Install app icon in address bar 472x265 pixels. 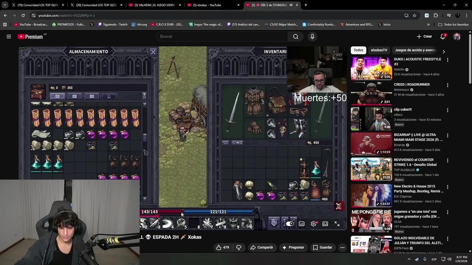(x=406, y=15)
